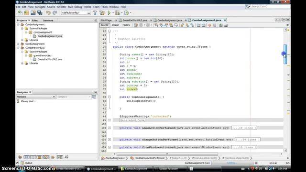Click the Shift Line Left editor icon
306x172 pixels.
click(198, 25)
